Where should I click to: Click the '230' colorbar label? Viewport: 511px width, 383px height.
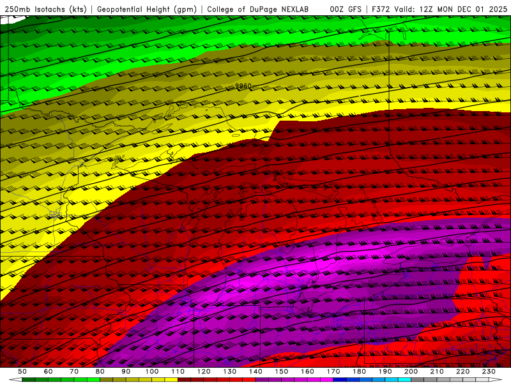[489, 372]
